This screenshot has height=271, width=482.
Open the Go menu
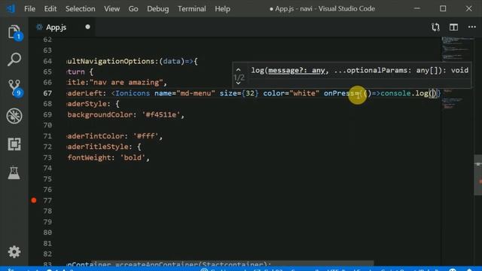pyautogui.click(x=133, y=8)
